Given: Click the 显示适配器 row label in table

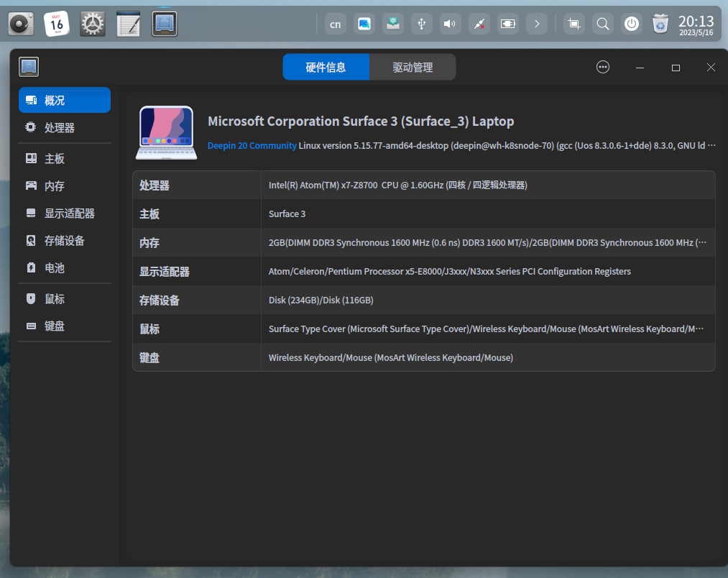Looking at the screenshot, I should click(x=165, y=272).
